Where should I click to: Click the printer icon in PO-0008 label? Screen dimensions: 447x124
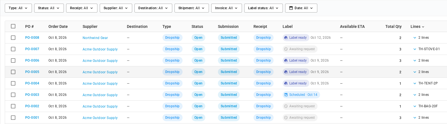click(x=286, y=38)
